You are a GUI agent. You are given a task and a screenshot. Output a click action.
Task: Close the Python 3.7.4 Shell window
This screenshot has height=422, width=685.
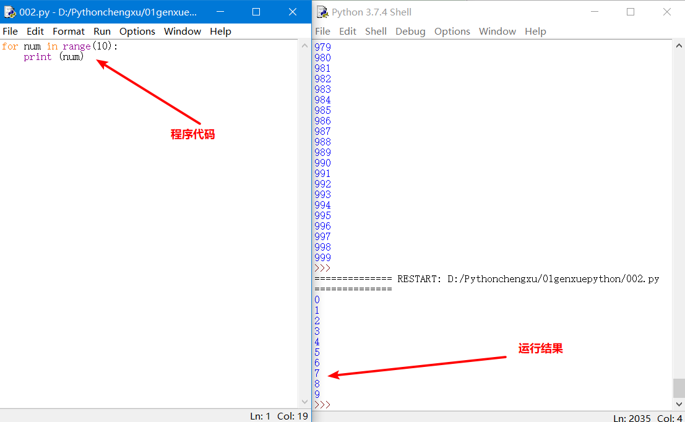tap(666, 12)
